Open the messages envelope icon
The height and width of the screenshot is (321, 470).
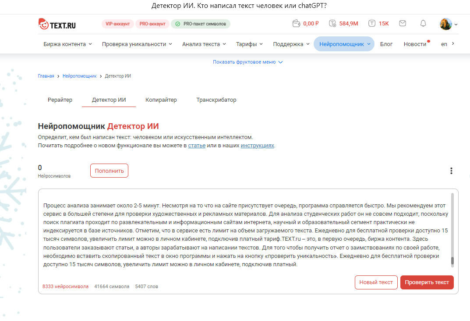403,23
